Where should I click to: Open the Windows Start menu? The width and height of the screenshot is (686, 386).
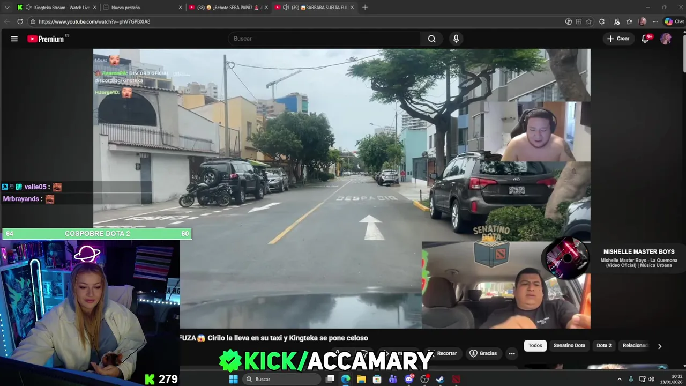click(x=233, y=379)
